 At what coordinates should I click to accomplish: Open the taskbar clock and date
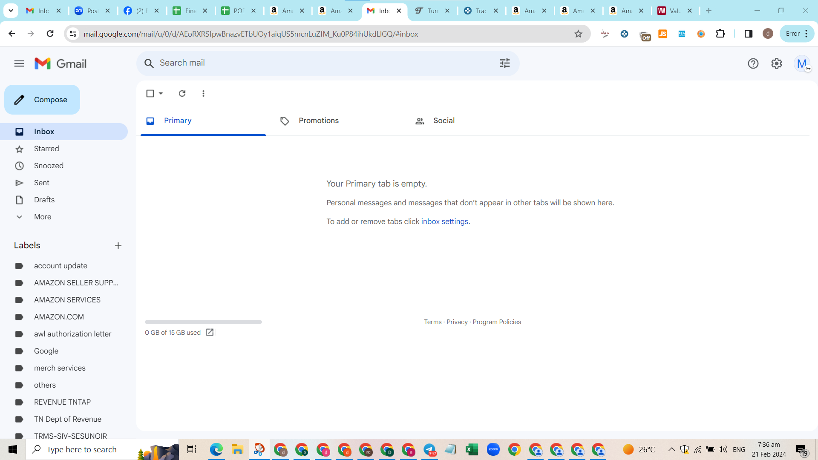[769, 449]
